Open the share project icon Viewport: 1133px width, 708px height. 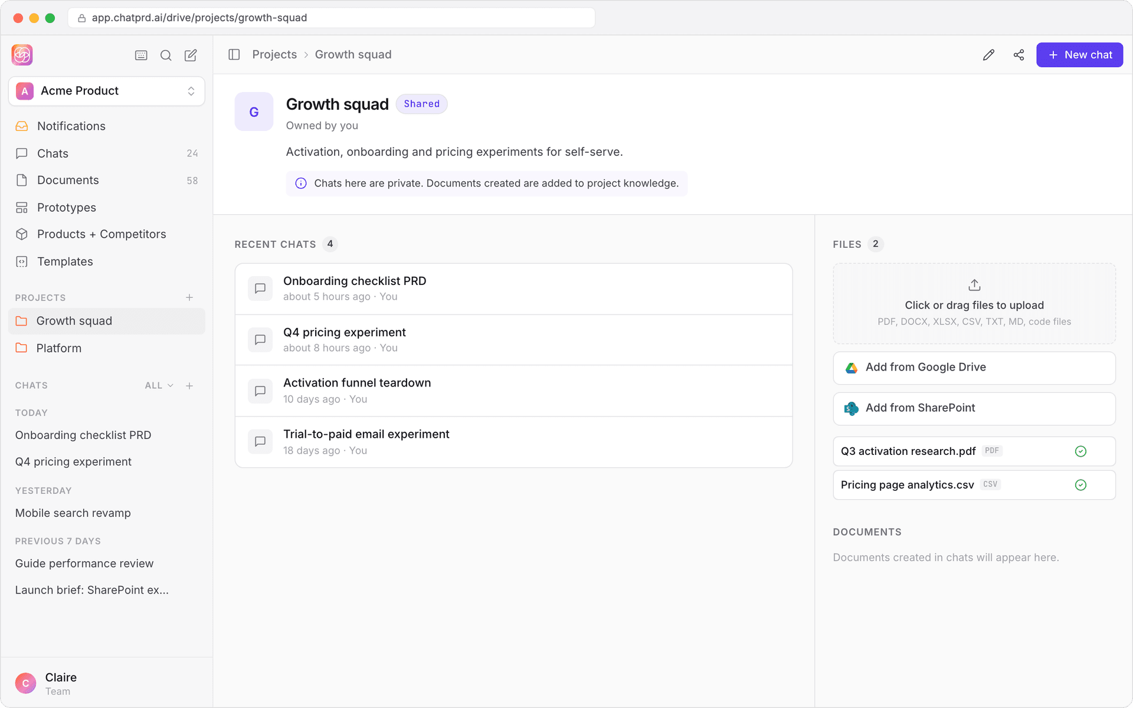point(1019,55)
